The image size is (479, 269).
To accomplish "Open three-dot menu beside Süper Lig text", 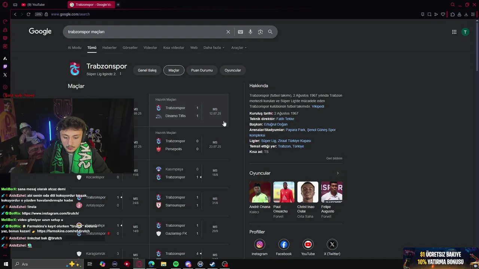I will [x=120, y=74].
